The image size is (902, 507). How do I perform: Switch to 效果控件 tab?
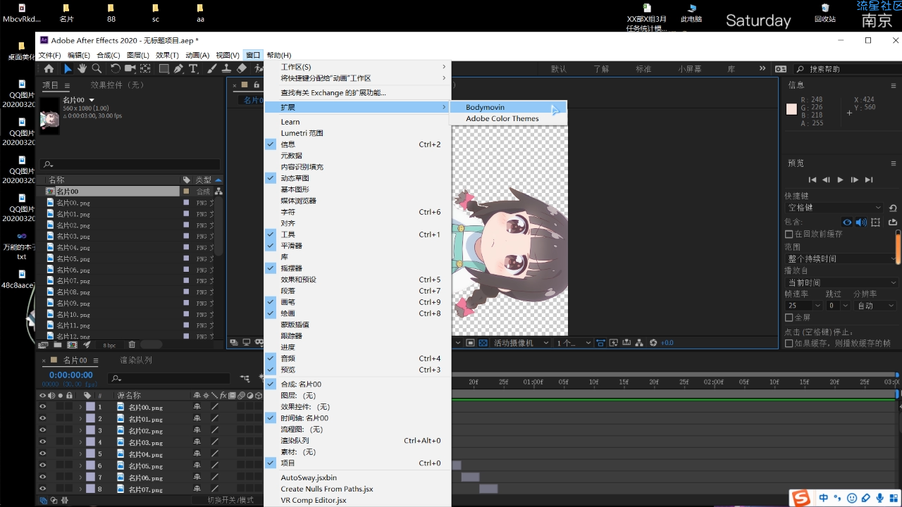[x=117, y=85]
